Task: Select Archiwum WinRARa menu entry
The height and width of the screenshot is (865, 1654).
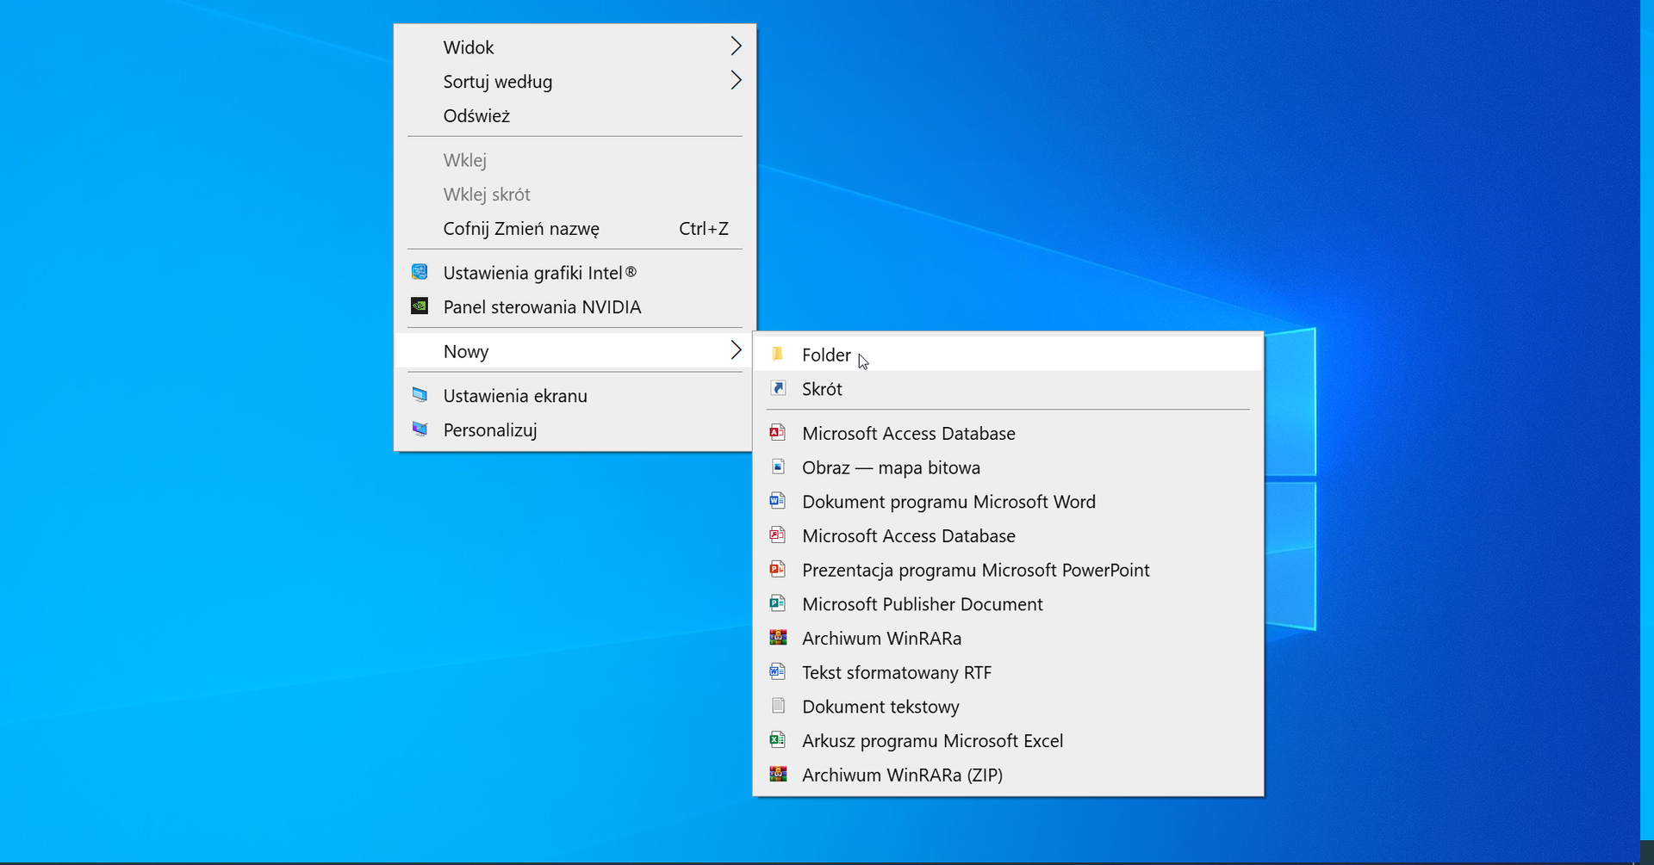Action: pos(881,638)
